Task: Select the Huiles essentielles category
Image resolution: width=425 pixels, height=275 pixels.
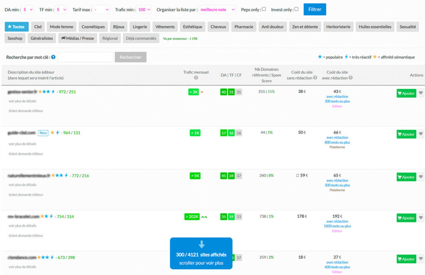Action: click(375, 27)
